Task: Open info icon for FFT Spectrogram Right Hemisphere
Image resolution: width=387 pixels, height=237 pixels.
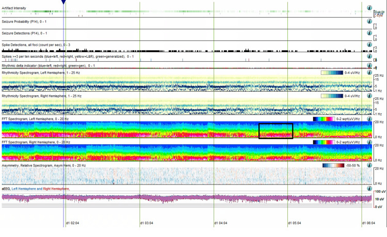Action: tap(369, 142)
